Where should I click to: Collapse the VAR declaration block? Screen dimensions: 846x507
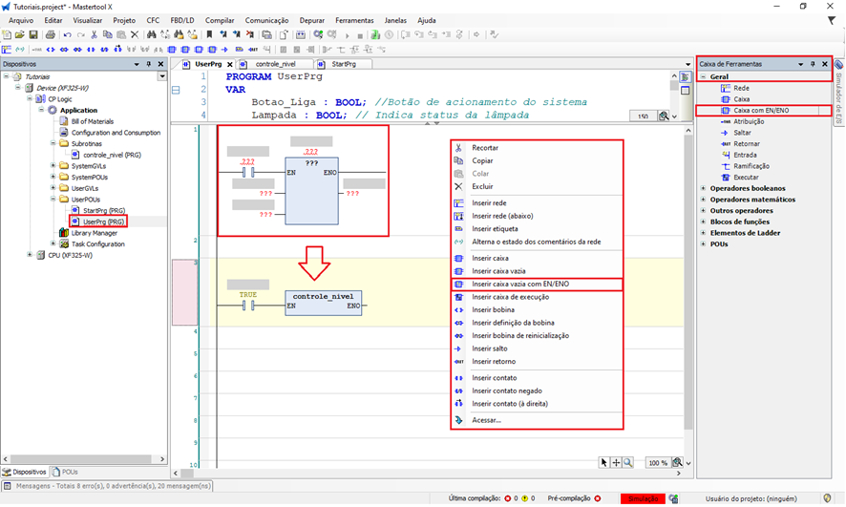(x=176, y=90)
